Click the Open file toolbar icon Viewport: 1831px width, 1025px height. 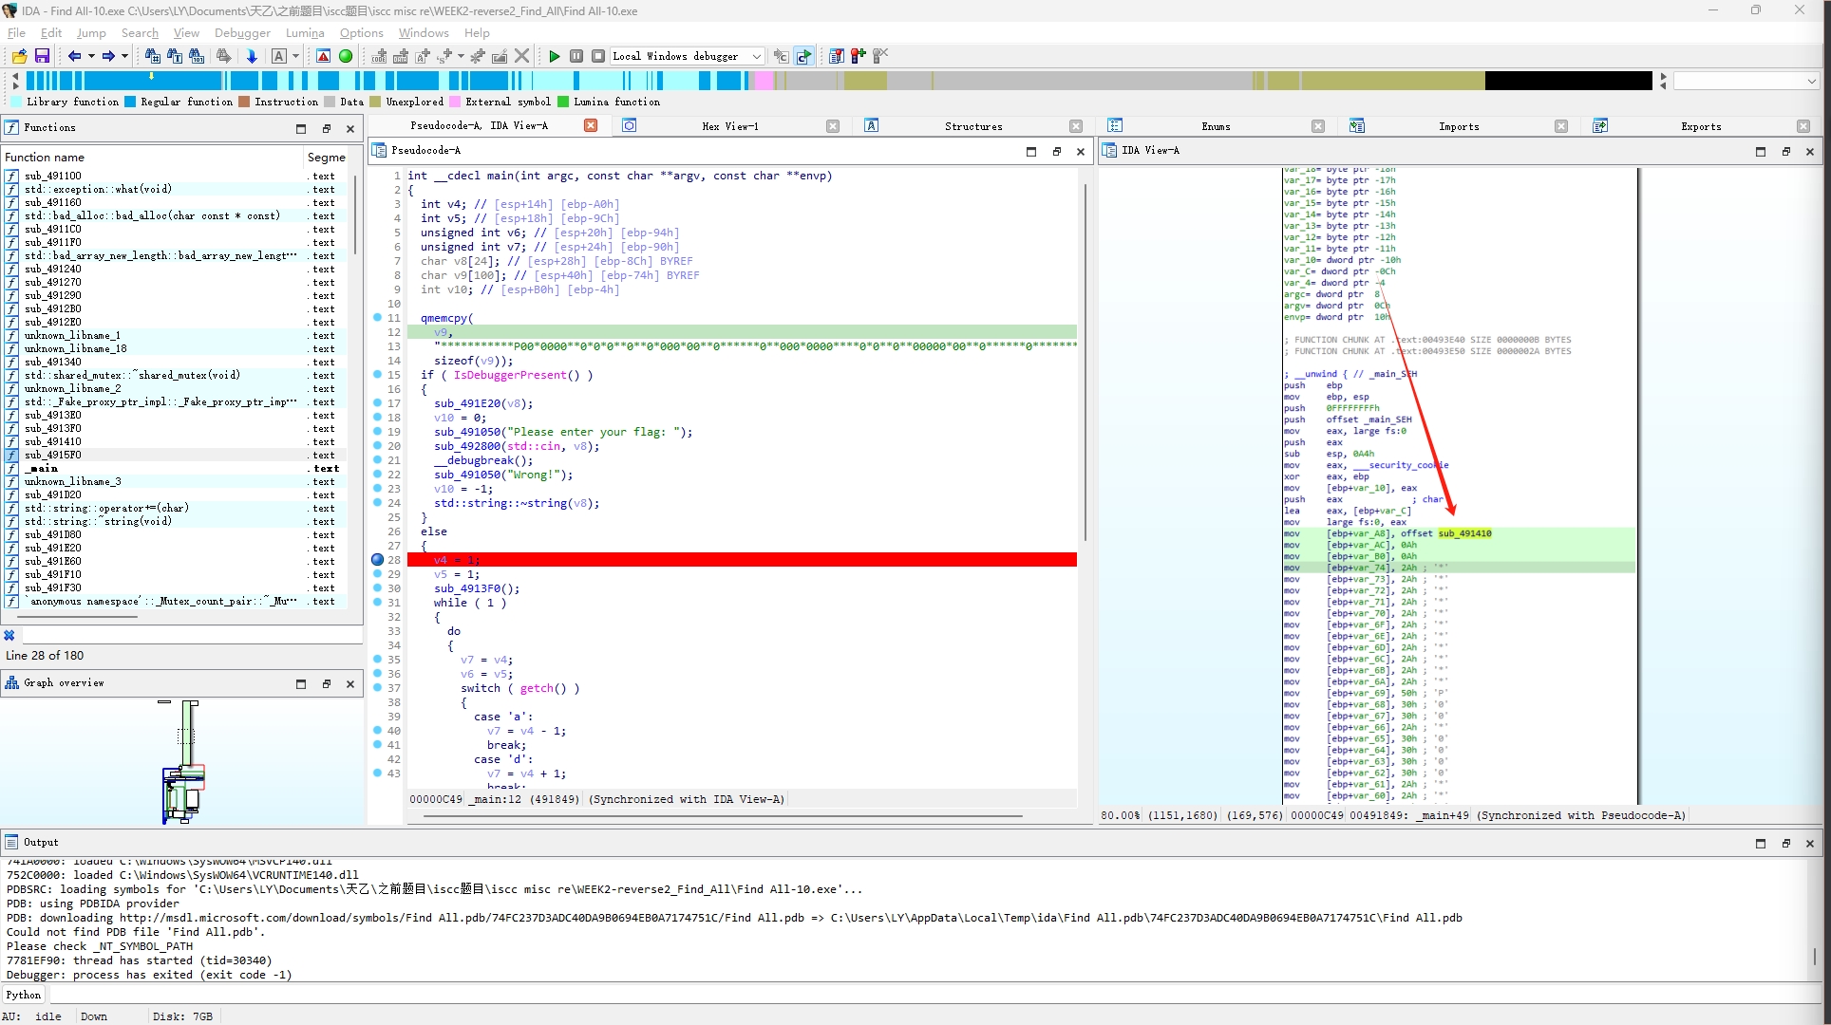(19, 56)
